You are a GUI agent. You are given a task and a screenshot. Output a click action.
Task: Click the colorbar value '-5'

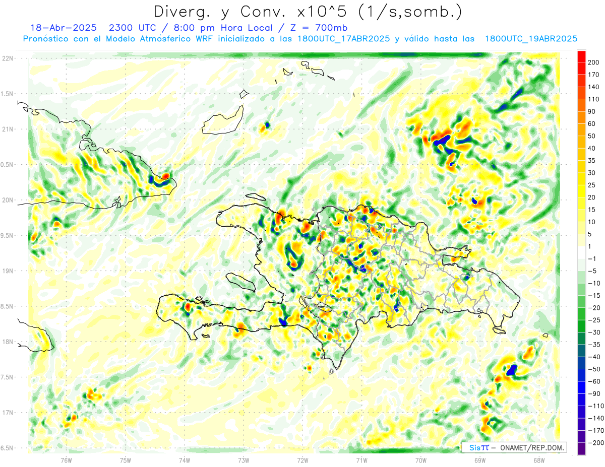[x=592, y=271]
